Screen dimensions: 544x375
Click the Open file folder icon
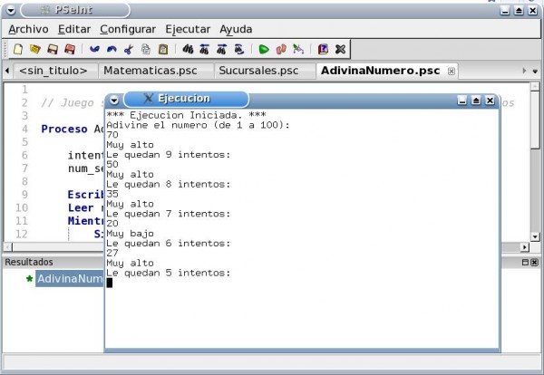coord(34,49)
